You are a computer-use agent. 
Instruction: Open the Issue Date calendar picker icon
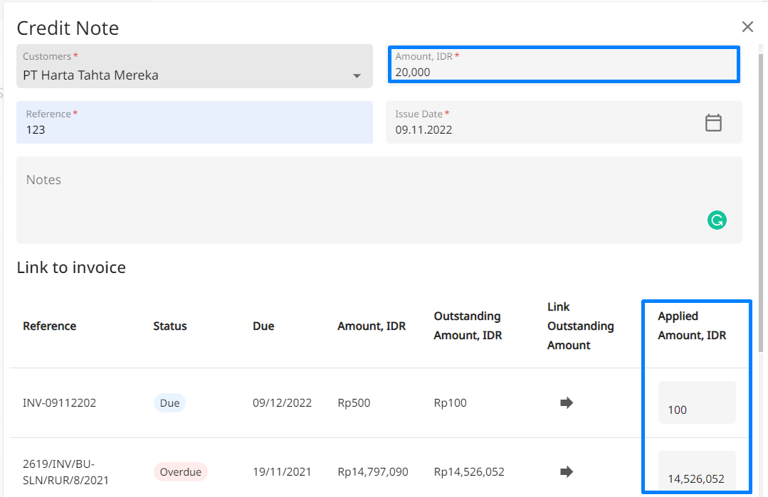coord(713,123)
